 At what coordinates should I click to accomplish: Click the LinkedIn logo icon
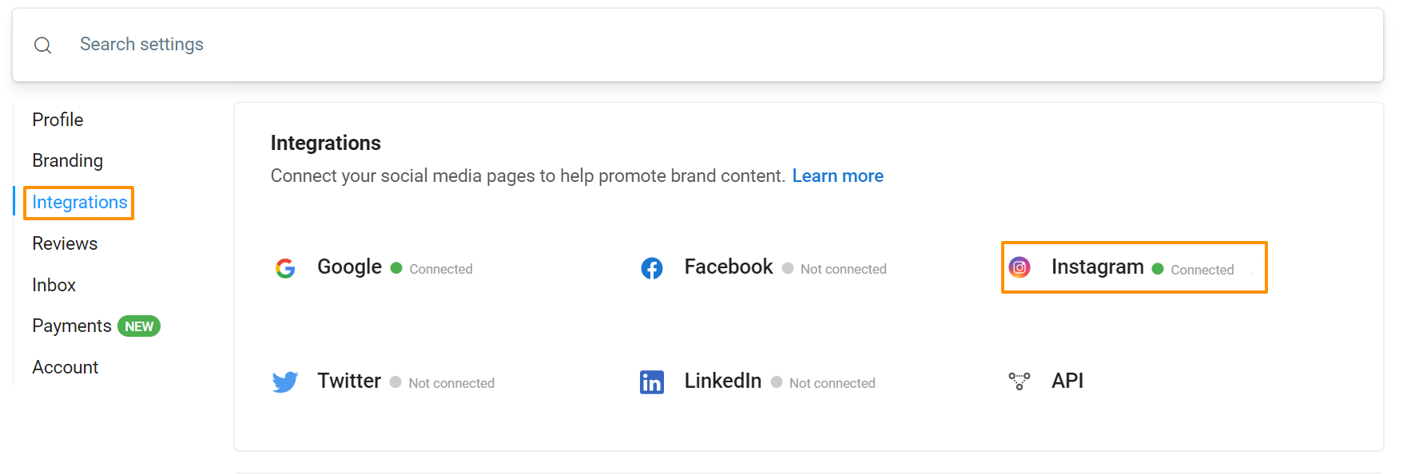(652, 382)
